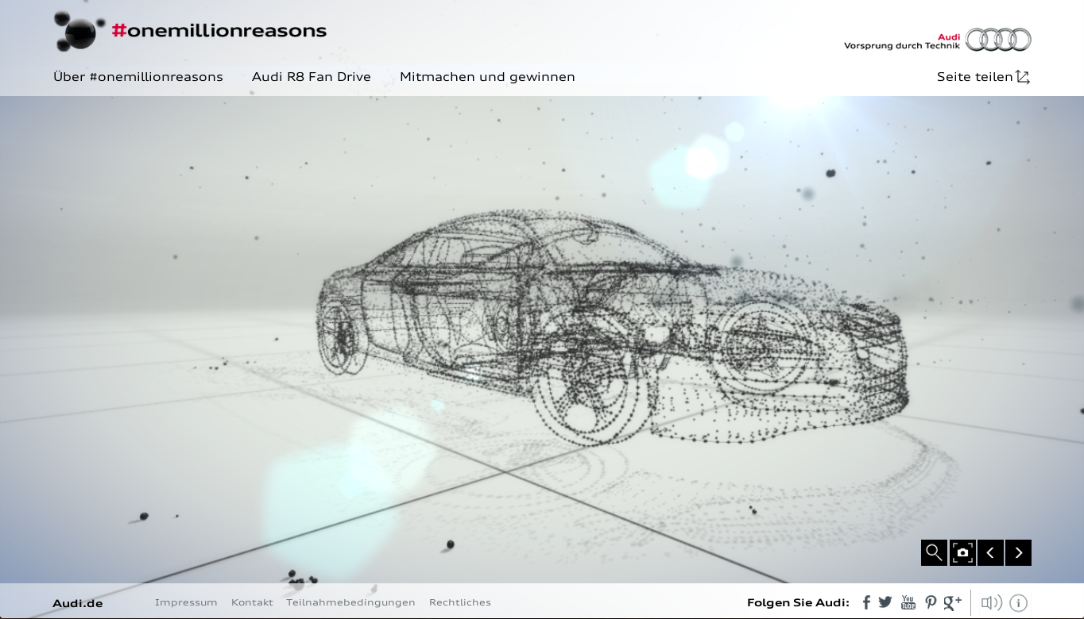
Task: Click the Audi.de footer link
Action: click(x=78, y=603)
